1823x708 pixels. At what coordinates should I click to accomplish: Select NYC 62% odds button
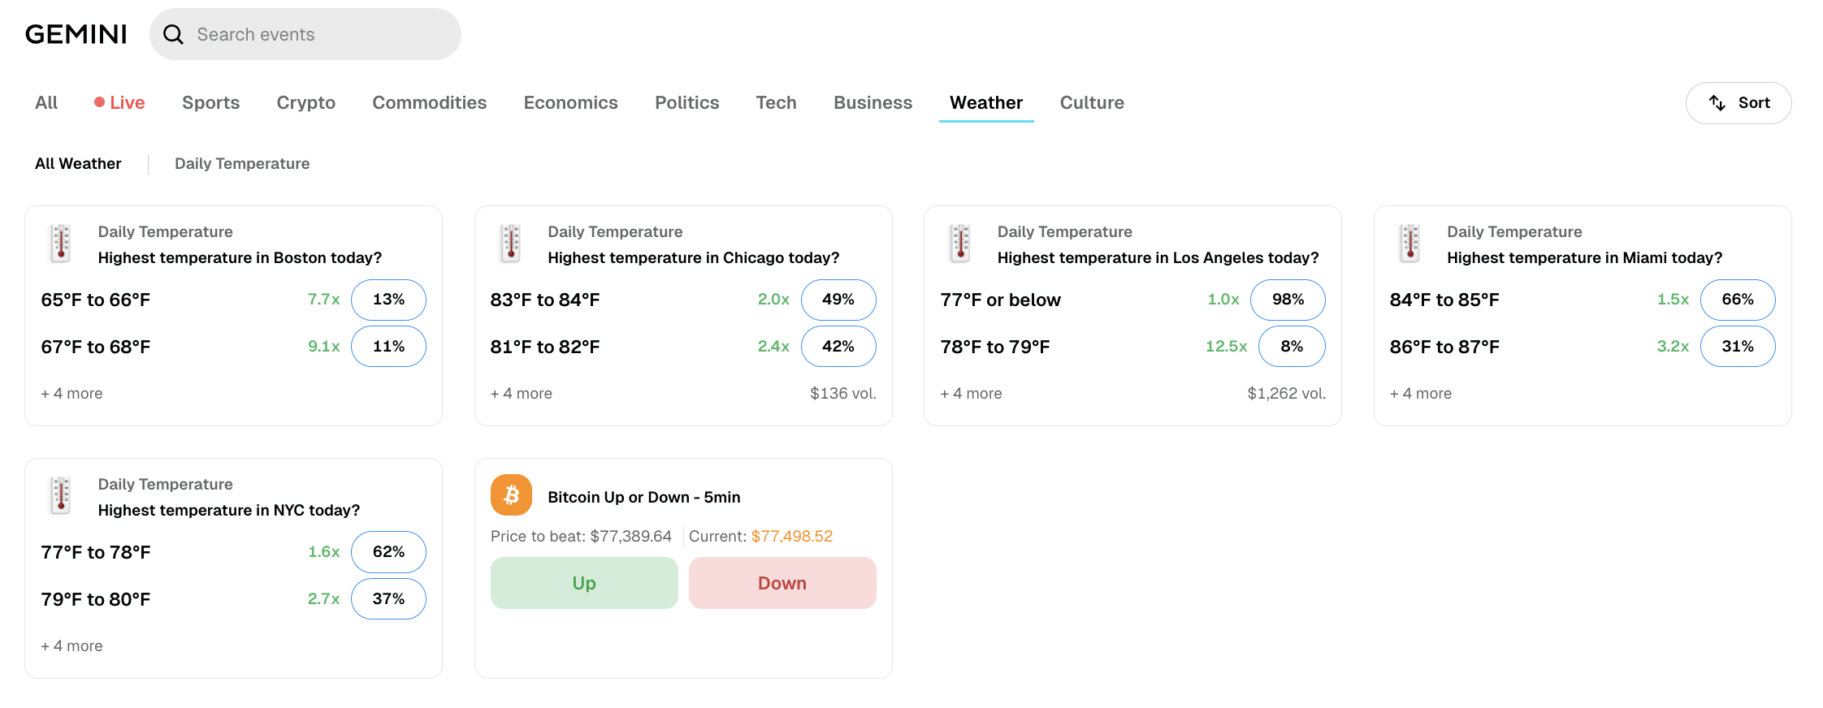pos(388,552)
